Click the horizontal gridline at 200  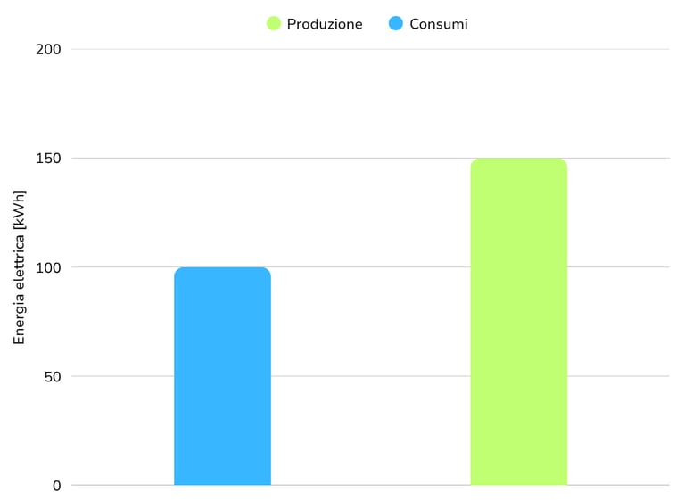point(370,49)
